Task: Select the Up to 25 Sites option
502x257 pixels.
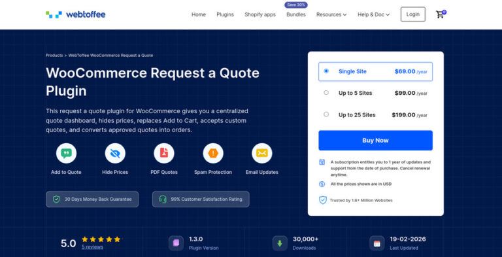Action: coord(375,114)
